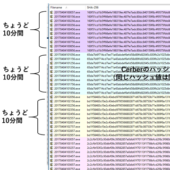Click the file icon beside 20170404100956.exe

point(51,51)
